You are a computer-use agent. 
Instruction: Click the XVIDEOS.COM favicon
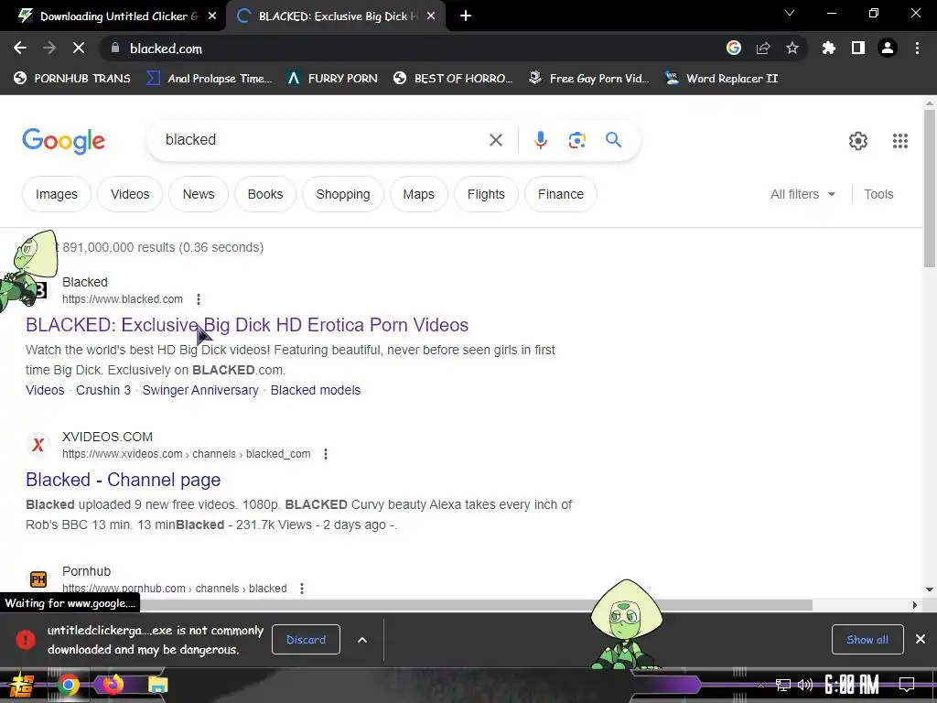(38, 445)
